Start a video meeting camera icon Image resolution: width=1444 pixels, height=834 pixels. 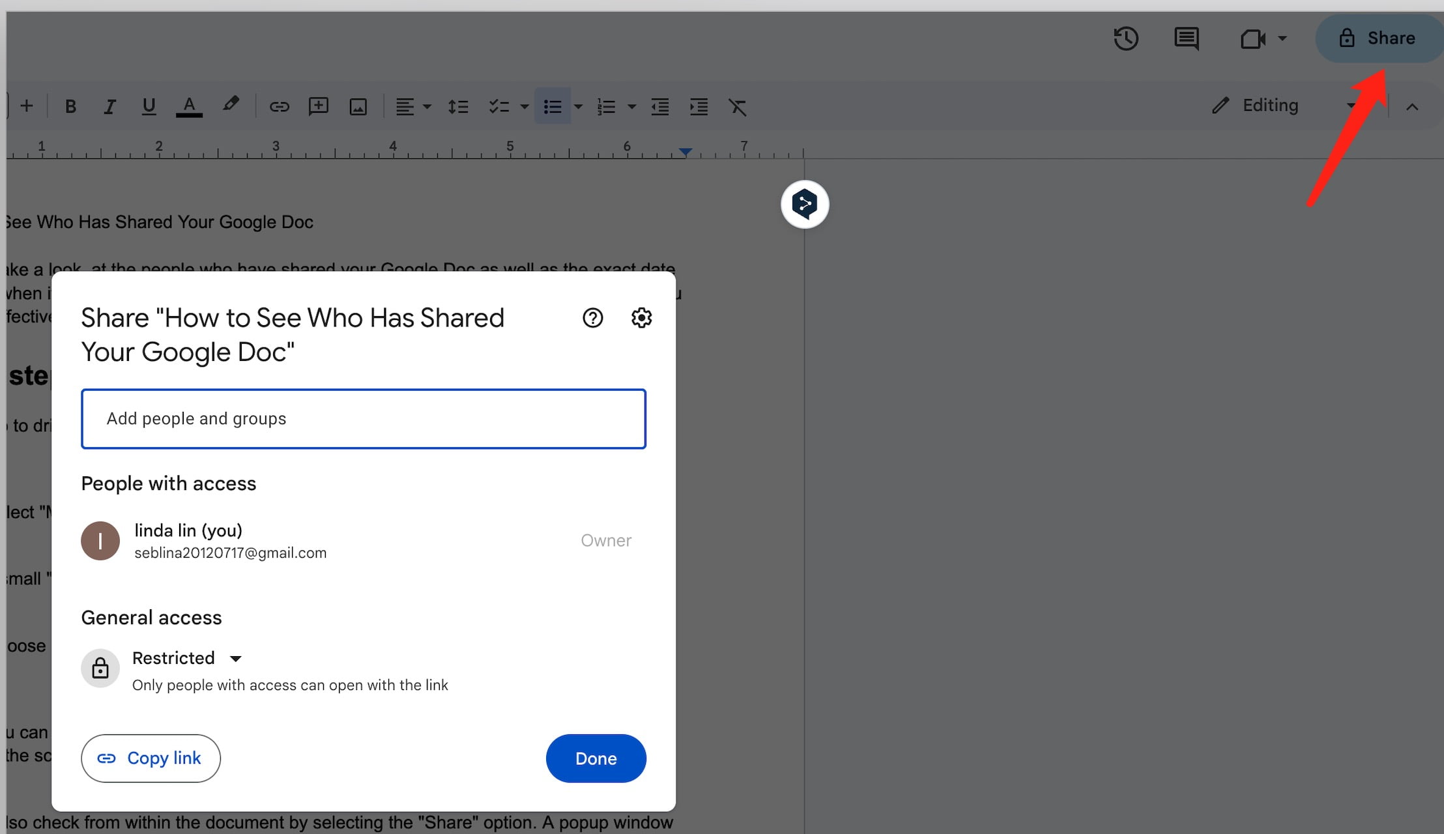tap(1252, 39)
